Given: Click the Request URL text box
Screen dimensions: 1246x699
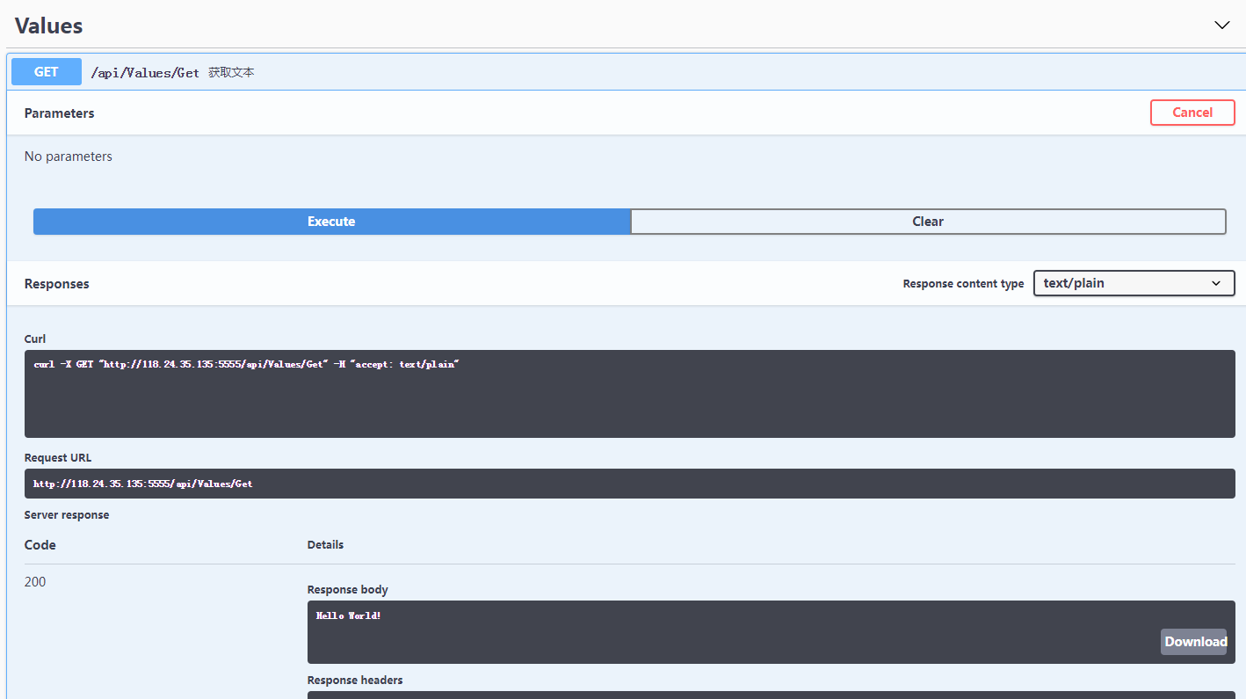Looking at the screenshot, I should point(629,484).
